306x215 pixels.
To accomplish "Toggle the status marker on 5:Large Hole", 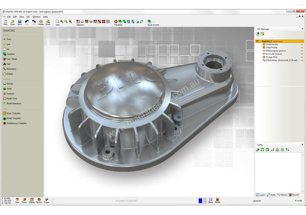I will click(302, 57).
